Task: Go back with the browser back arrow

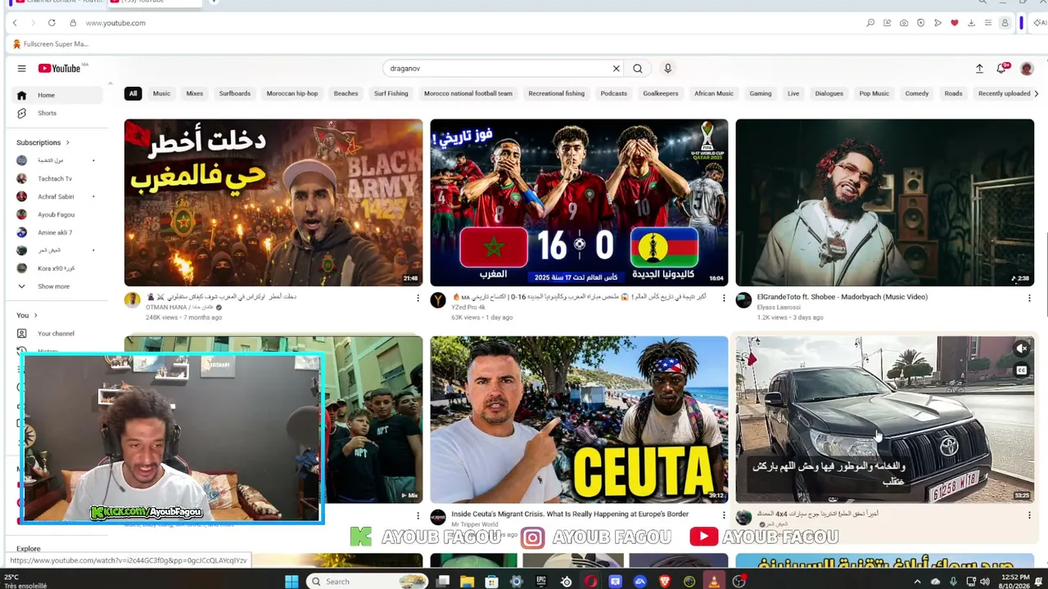Action: pos(15,23)
